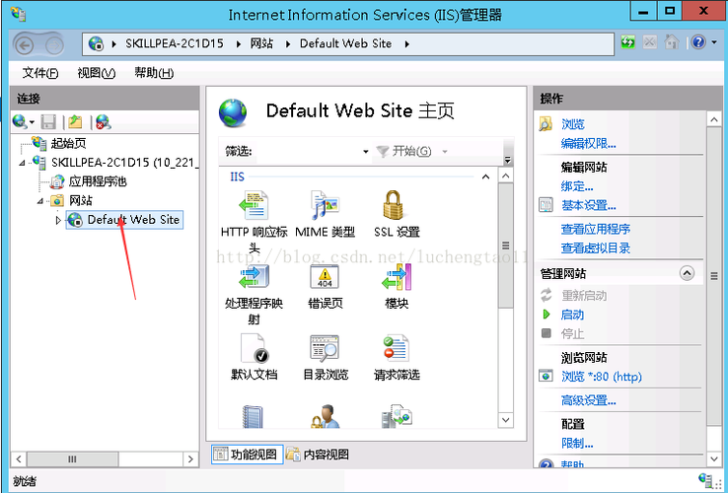Open the 帮助(H) menu
Screen dimensions: 728x493
pyautogui.click(x=154, y=73)
